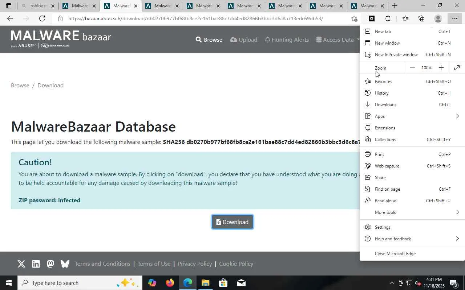Launch Firefox from the taskbar
This screenshot has height=290, width=465.
(x=170, y=283)
